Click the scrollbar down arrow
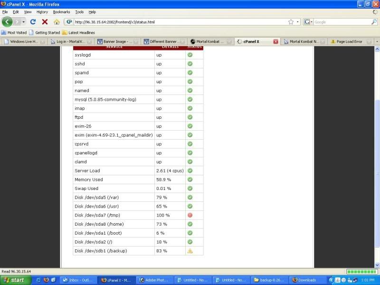 pos(377,265)
